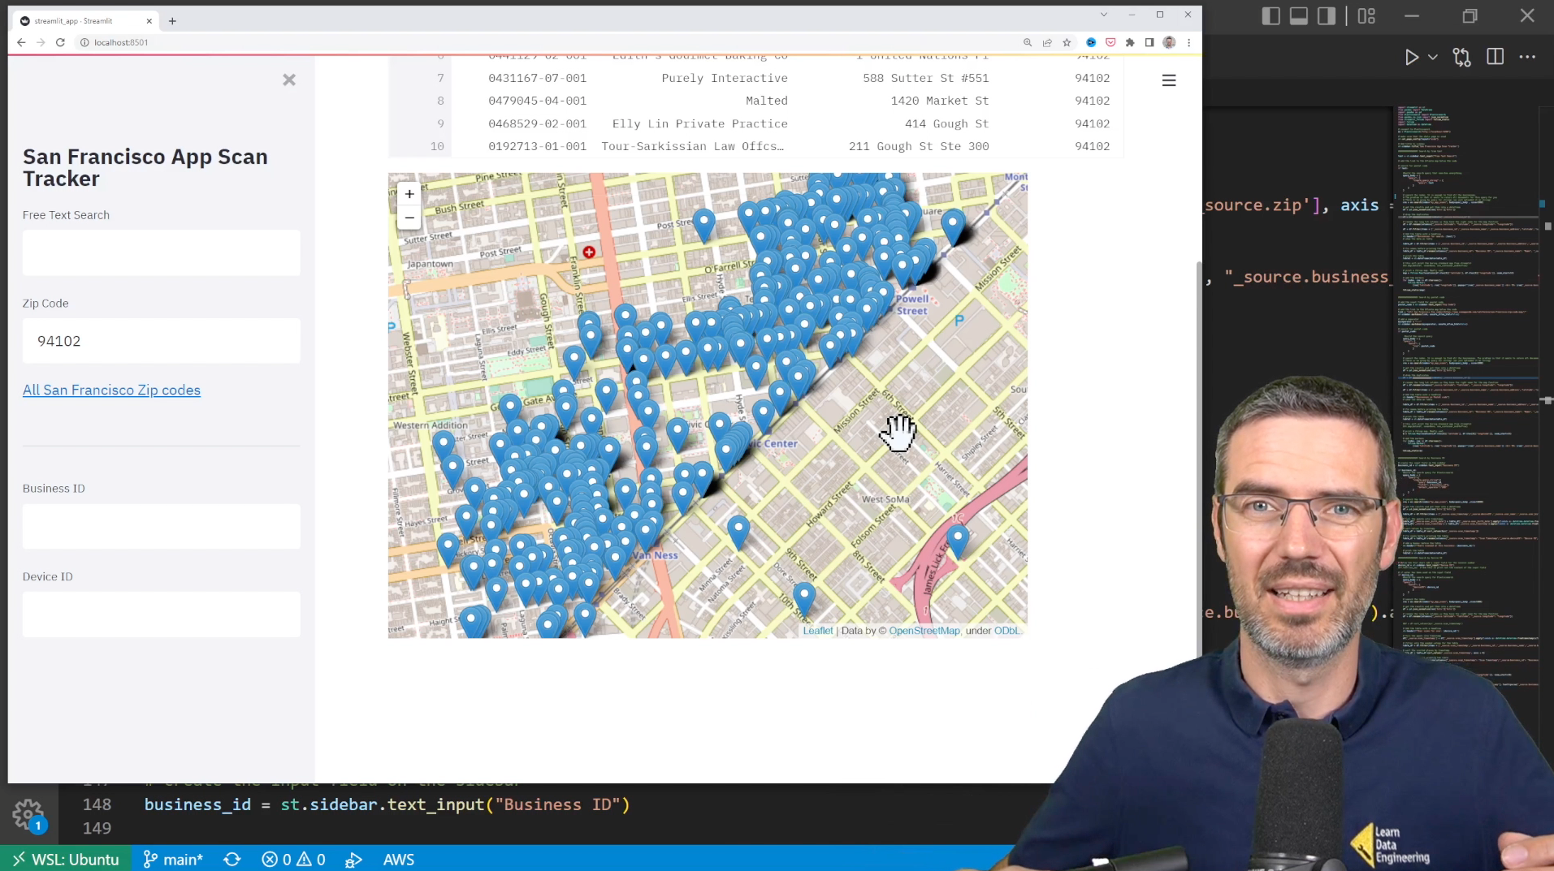The image size is (1554, 871).
Task: Click the 1420 Market St cell
Action: [x=940, y=101]
